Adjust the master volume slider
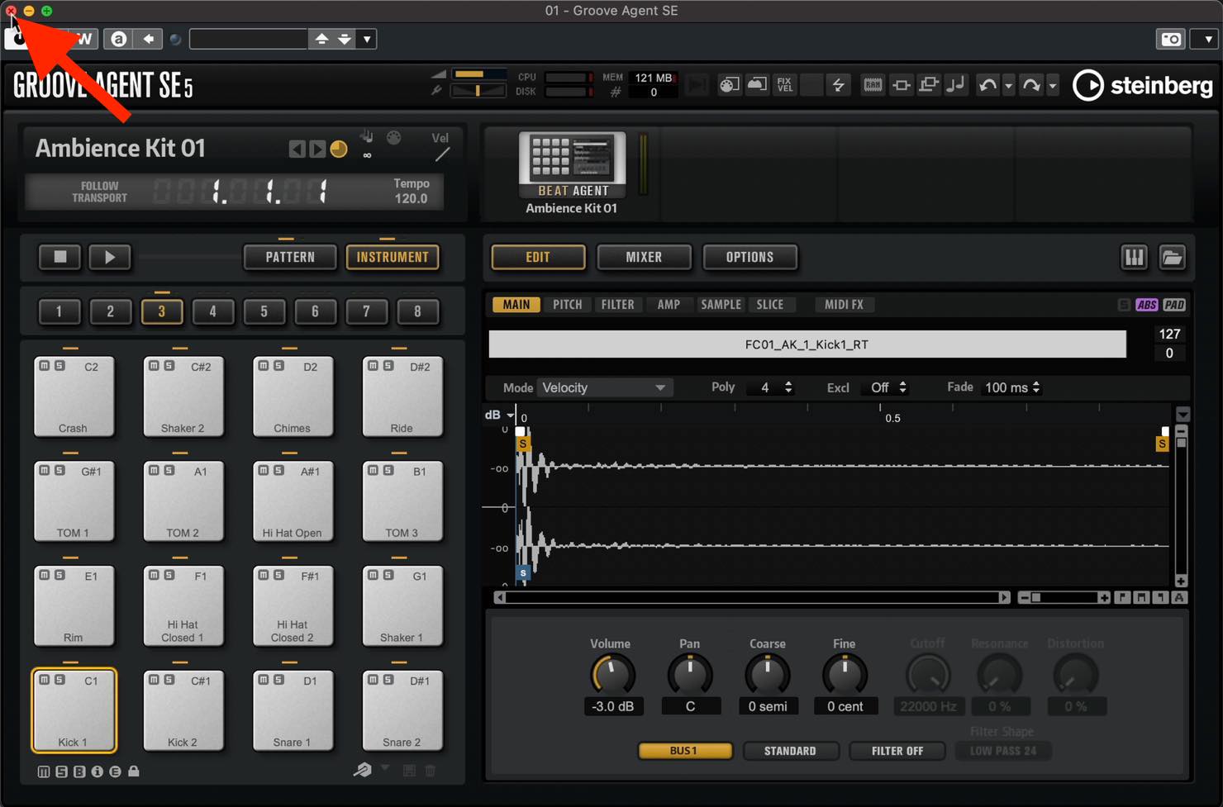The width and height of the screenshot is (1223, 807). click(x=479, y=74)
